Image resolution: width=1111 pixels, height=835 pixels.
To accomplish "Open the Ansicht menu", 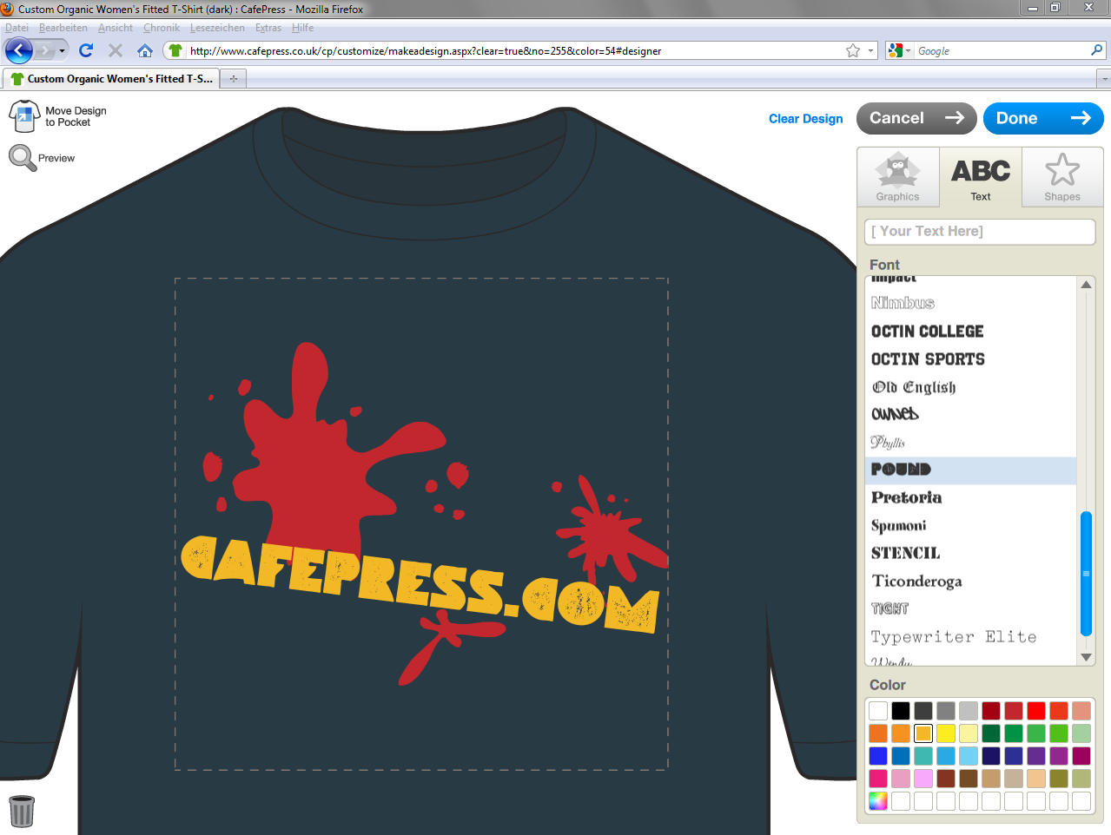I will [x=116, y=28].
